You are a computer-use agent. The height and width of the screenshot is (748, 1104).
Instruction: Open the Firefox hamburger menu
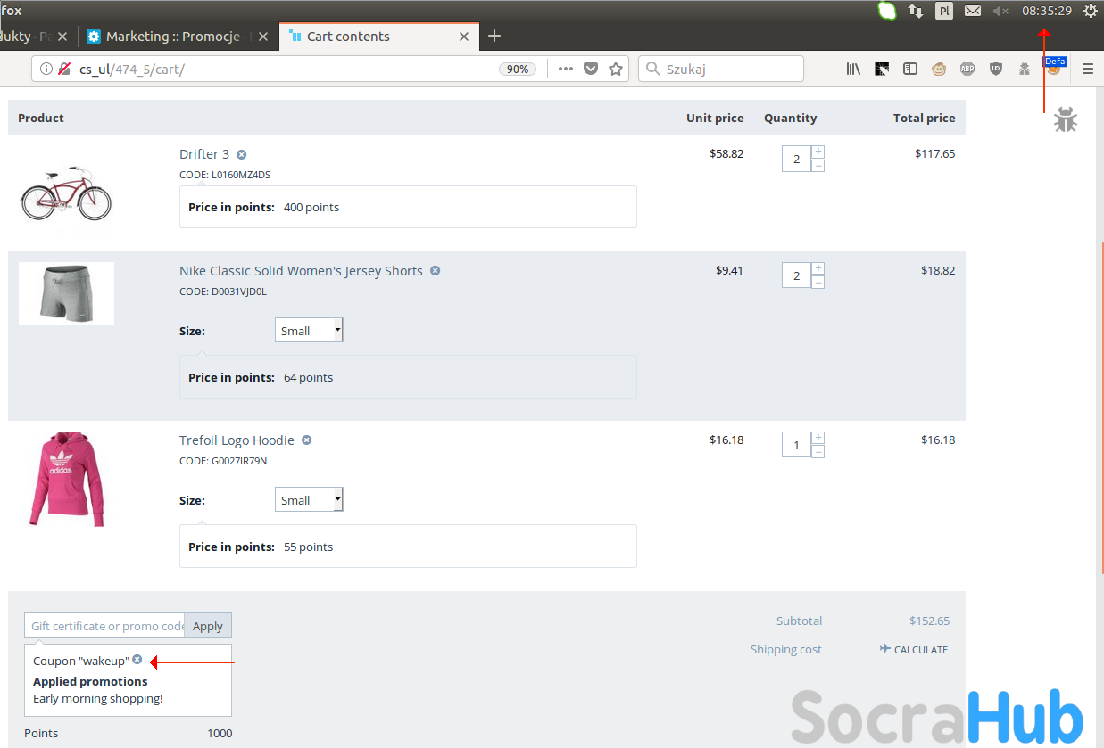[x=1088, y=69]
